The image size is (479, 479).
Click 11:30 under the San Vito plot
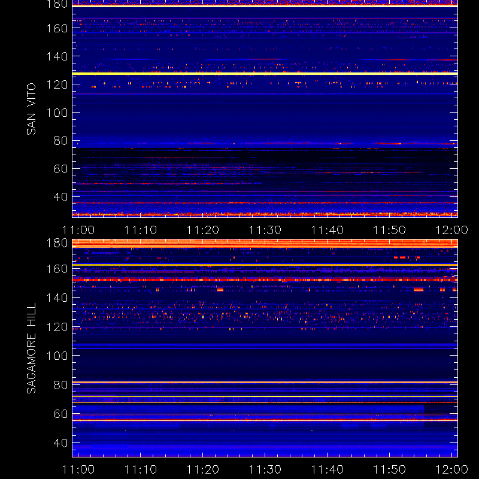click(265, 230)
